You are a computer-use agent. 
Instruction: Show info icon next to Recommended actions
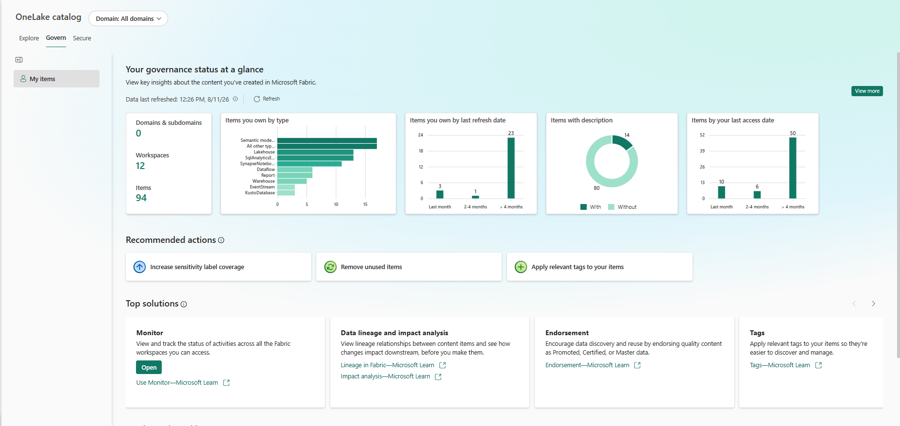pos(221,240)
